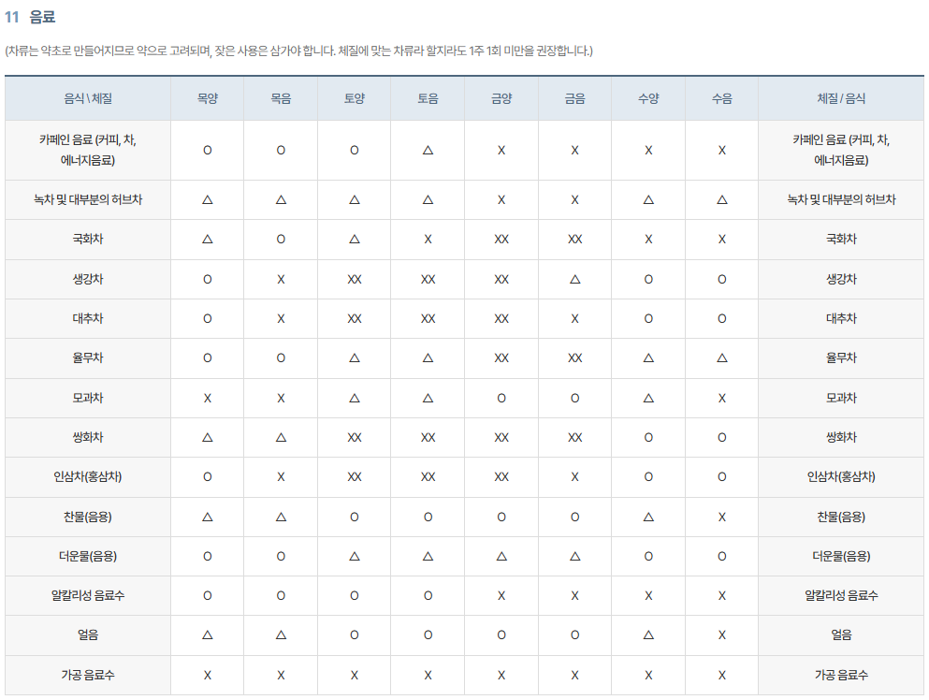Click "녹차 및 대부분의 허브차" under "음식 \ 체질" header
This screenshot has height=700, width=929.
pyautogui.click(x=88, y=199)
